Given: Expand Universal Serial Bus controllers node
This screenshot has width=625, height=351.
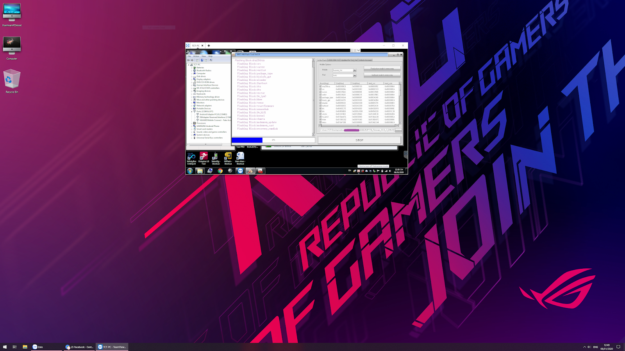Looking at the screenshot, I should 192,138.
